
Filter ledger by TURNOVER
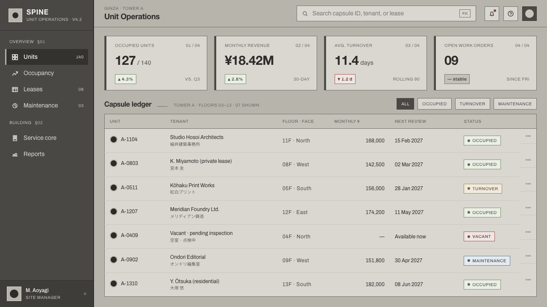click(473, 104)
